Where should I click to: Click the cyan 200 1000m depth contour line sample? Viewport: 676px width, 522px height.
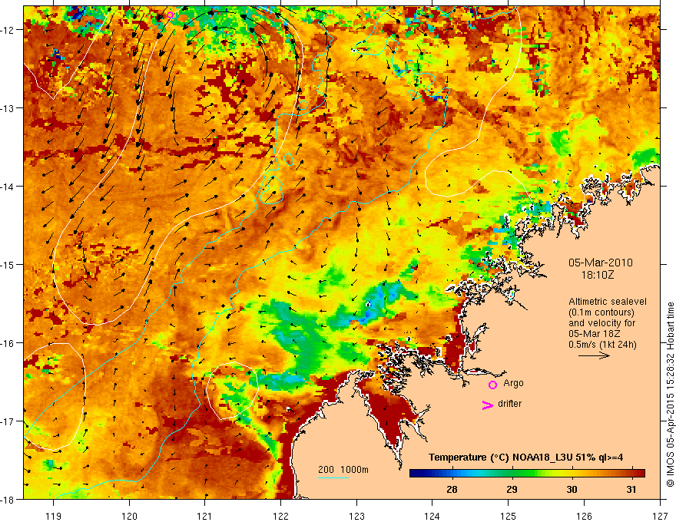(333, 477)
